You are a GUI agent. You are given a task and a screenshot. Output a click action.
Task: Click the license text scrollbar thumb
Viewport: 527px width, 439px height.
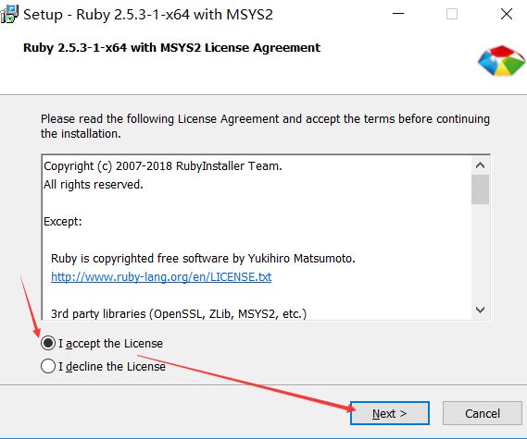click(x=480, y=189)
